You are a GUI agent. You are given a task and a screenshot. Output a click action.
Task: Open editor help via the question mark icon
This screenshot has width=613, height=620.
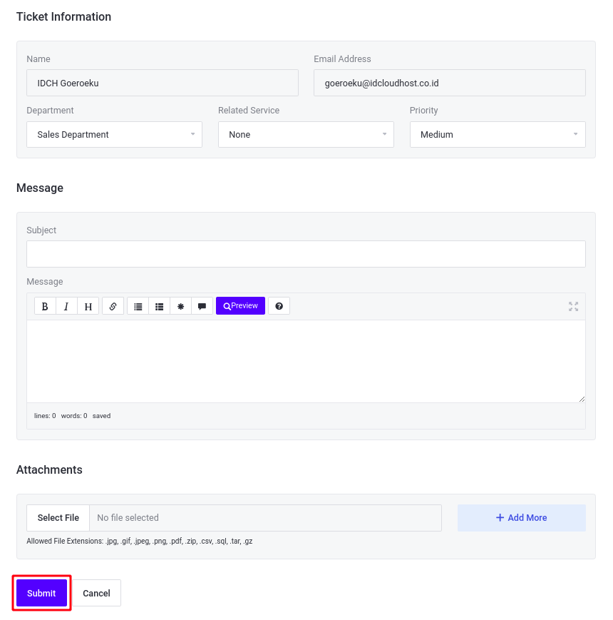pyautogui.click(x=279, y=305)
